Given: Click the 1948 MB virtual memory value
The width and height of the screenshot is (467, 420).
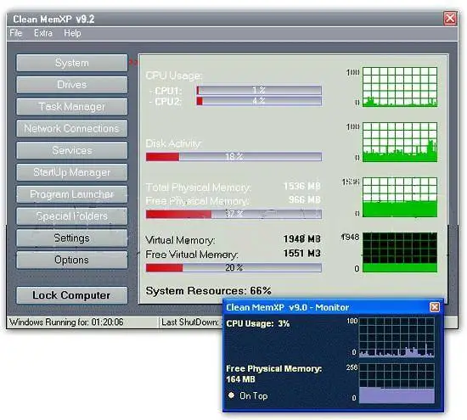Looking at the screenshot, I should [302, 238].
